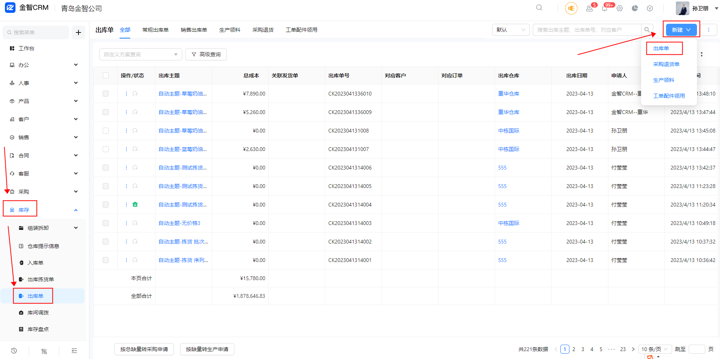Viewport: 720px width, 359px height.
Task: Open the 默认 dropdown
Action: (511, 30)
